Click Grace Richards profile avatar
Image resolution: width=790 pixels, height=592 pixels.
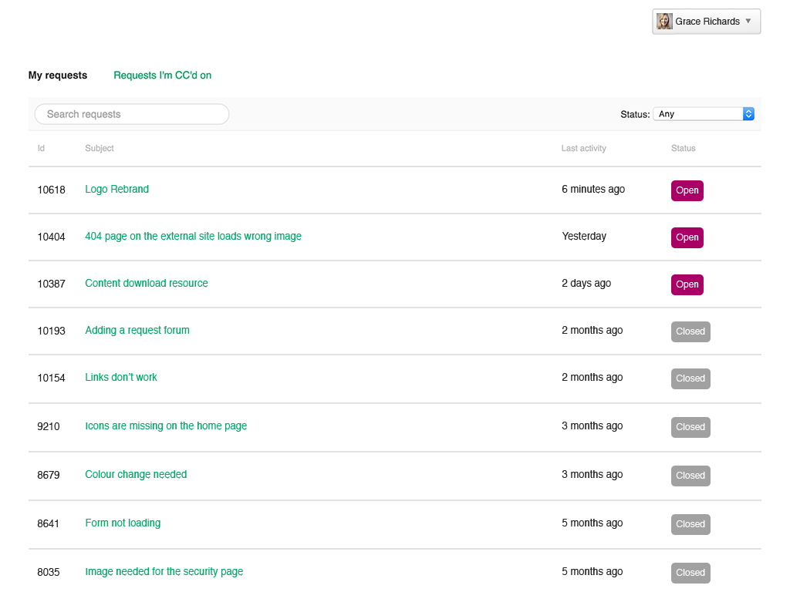pyautogui.click(x=664, y=22)
